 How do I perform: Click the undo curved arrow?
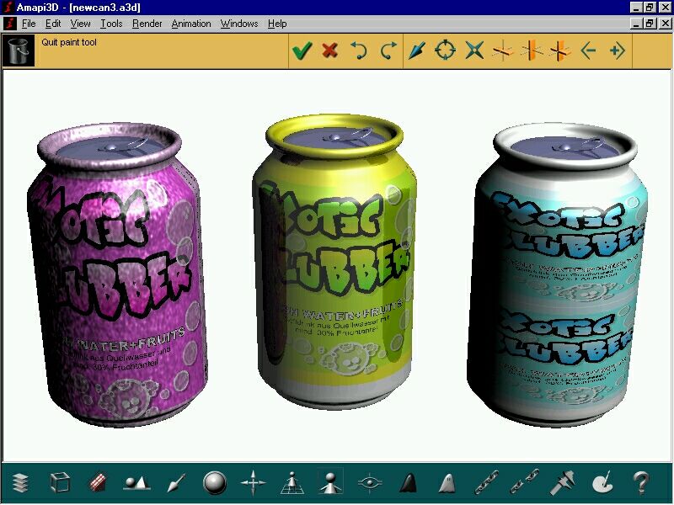(359, 51)
